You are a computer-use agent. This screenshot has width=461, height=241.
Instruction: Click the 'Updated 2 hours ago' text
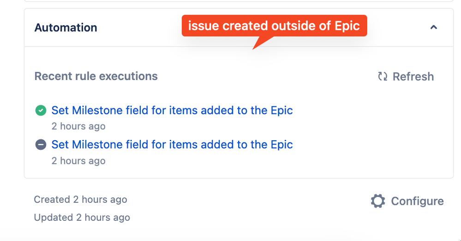[x=82, y=218]
